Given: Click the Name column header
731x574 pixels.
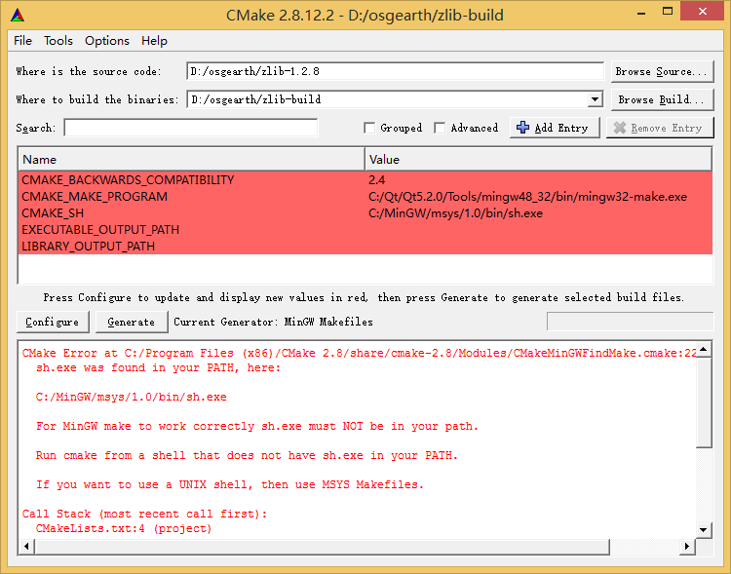Looking at the screenshot, I should click(191, 160).
